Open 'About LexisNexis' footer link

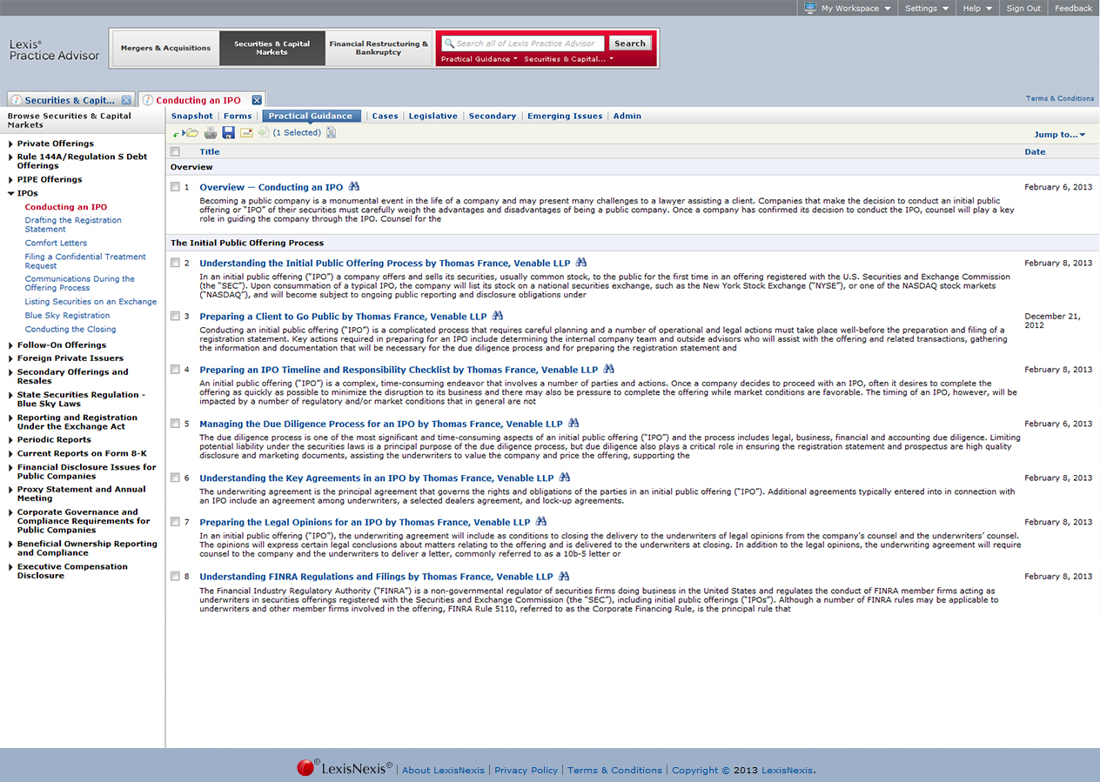442,770
